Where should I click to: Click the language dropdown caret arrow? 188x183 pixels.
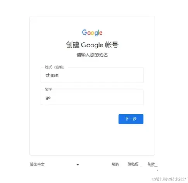coord(78,164)
